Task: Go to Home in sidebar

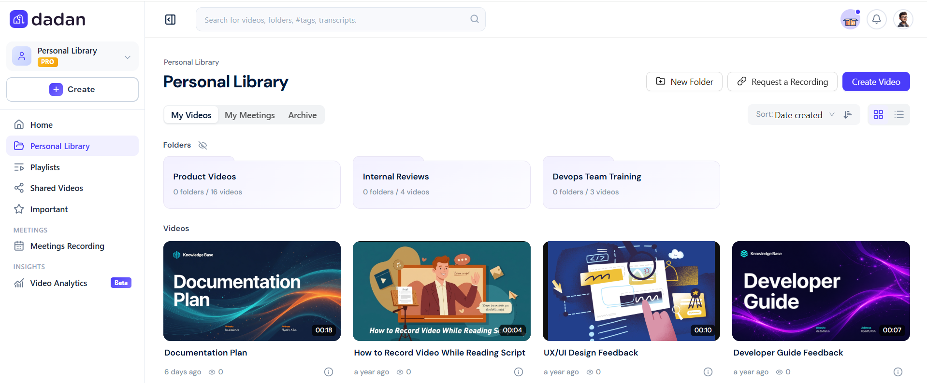Action: click(72, 124)
